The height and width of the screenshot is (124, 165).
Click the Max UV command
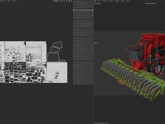(83, 30)
